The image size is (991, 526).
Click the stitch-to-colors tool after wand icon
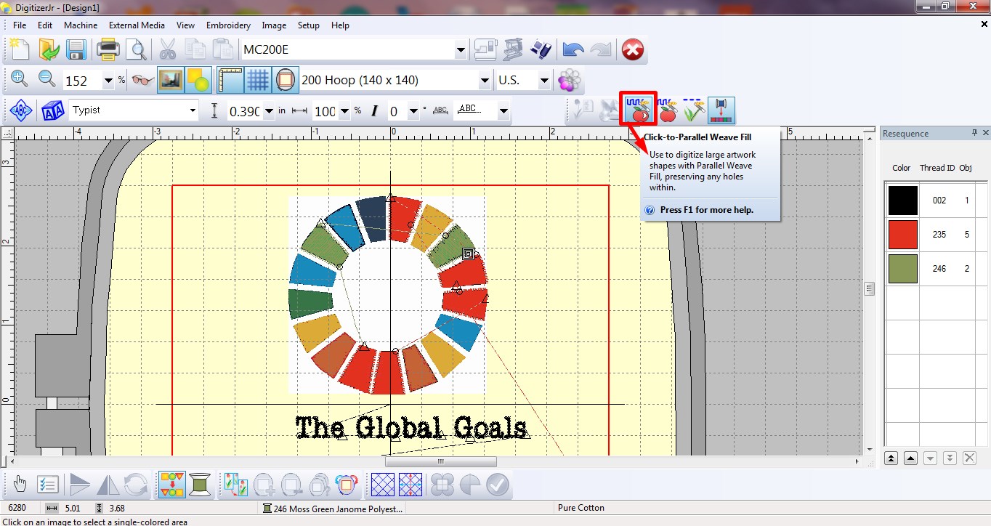point(721,110)
